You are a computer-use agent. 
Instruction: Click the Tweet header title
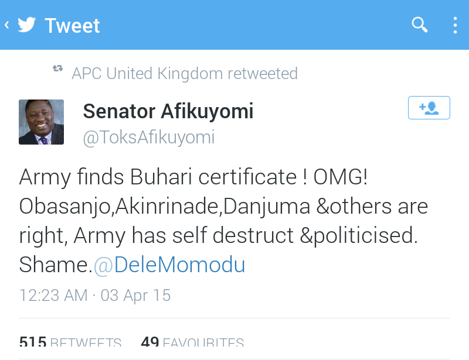72,26
